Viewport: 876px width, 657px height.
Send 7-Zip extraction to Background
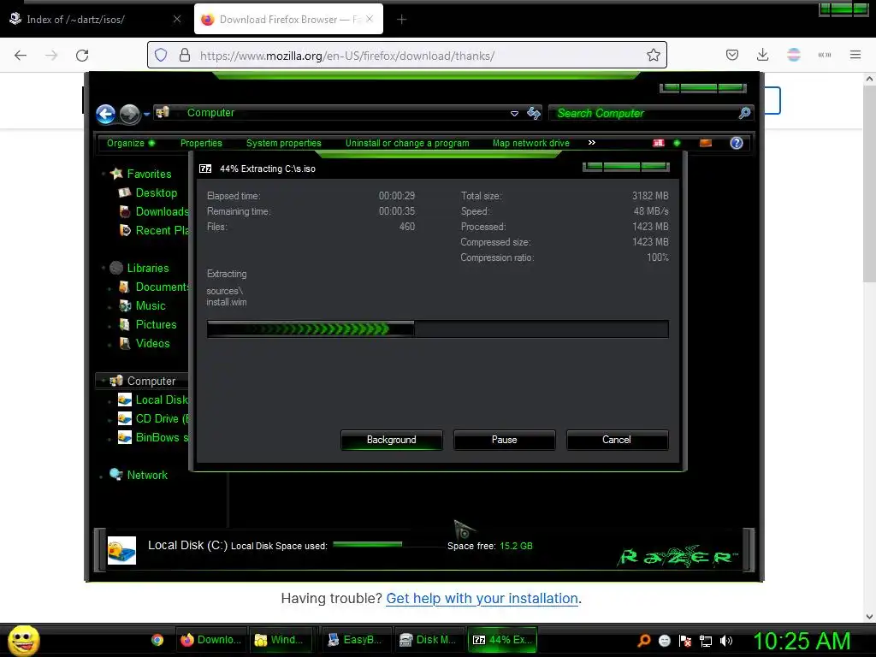click(x=392, y=440)
